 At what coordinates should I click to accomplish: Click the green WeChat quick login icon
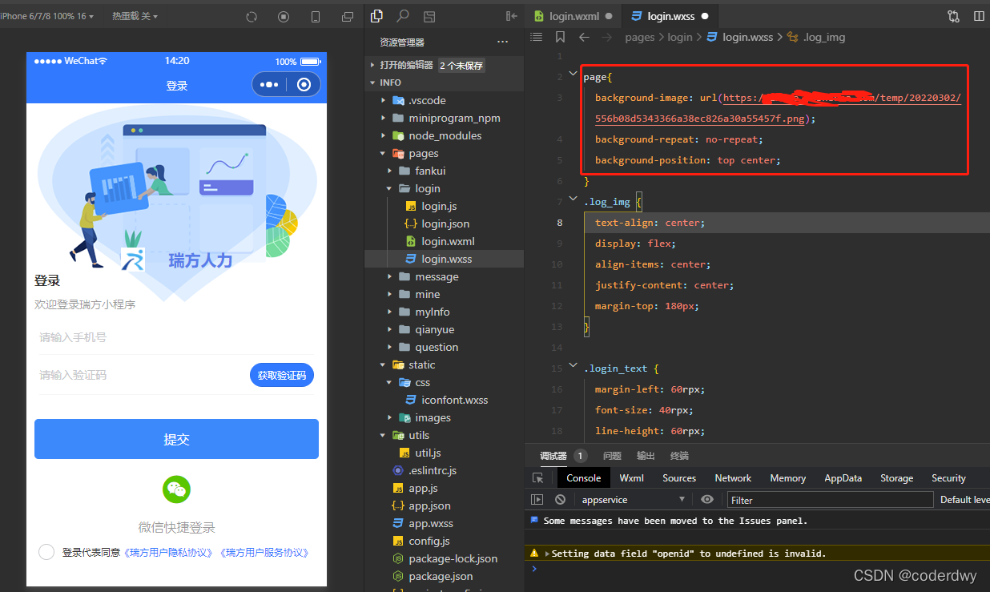tap(176, 489)
